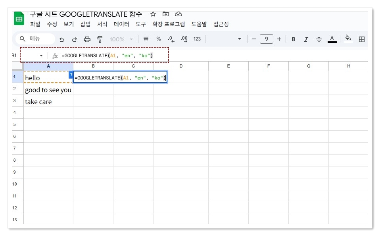Click the font size field showing 9
The image size is (380, 236).
(266, 39)
